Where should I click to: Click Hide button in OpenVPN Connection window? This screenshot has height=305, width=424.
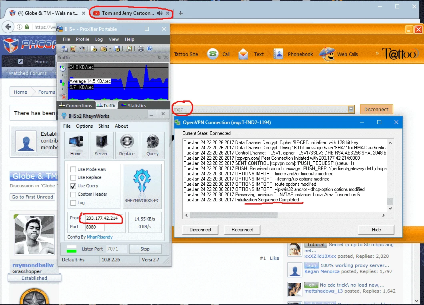pos(376,230)
